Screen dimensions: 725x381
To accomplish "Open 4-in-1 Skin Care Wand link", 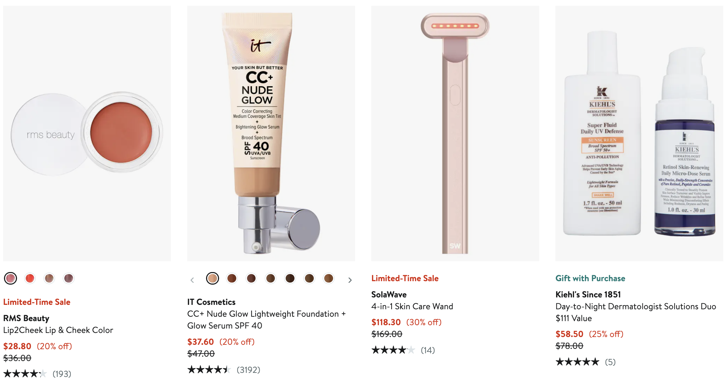I will click(412, 307).
